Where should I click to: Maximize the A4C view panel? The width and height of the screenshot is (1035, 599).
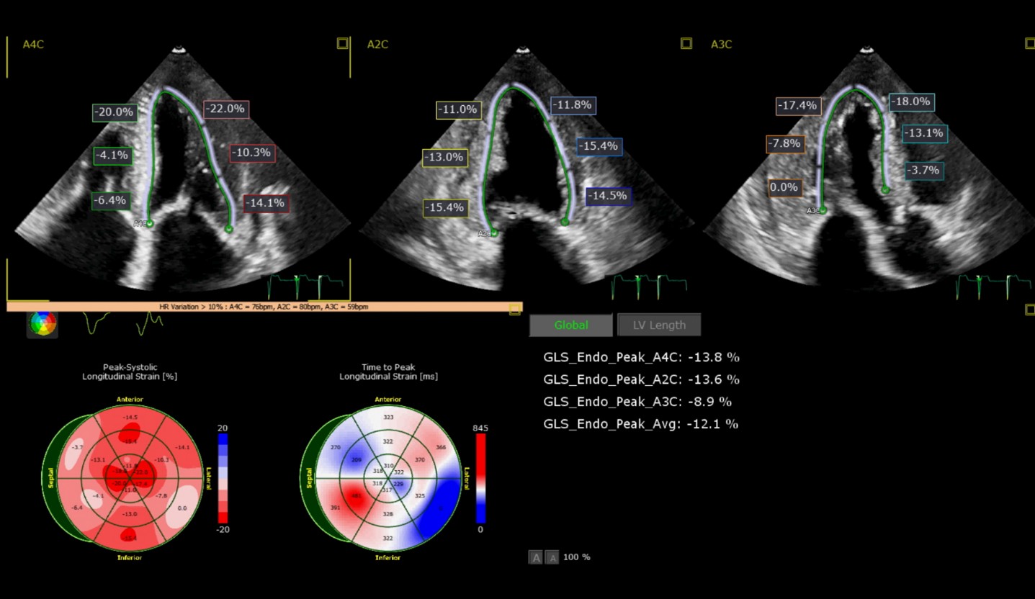tap(342, 43)
